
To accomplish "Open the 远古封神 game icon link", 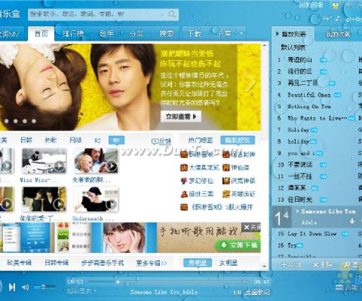I will (x=226, y=154).
